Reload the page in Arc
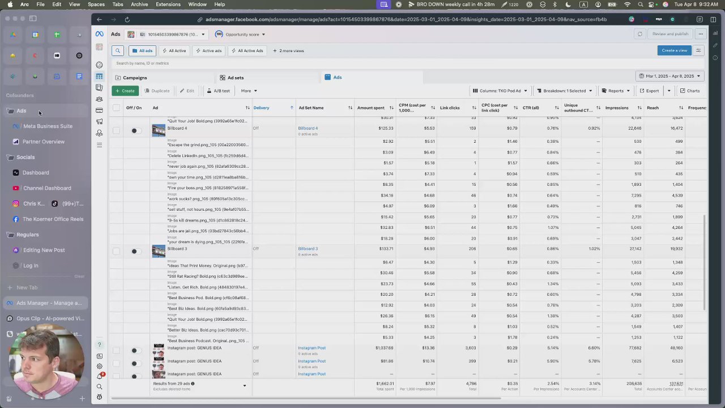Screen dimensions: 725x408 (127, 19)
